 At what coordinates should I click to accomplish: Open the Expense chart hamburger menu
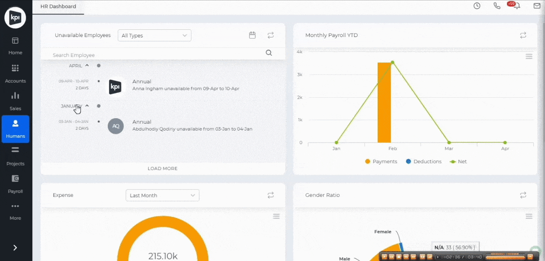pyautogui.click(x=276, y=216)
